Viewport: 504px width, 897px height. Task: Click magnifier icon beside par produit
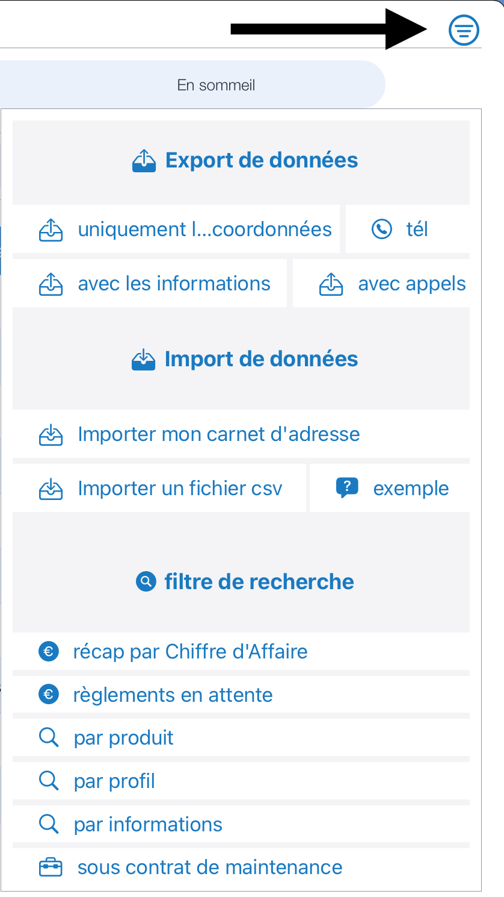48,738
